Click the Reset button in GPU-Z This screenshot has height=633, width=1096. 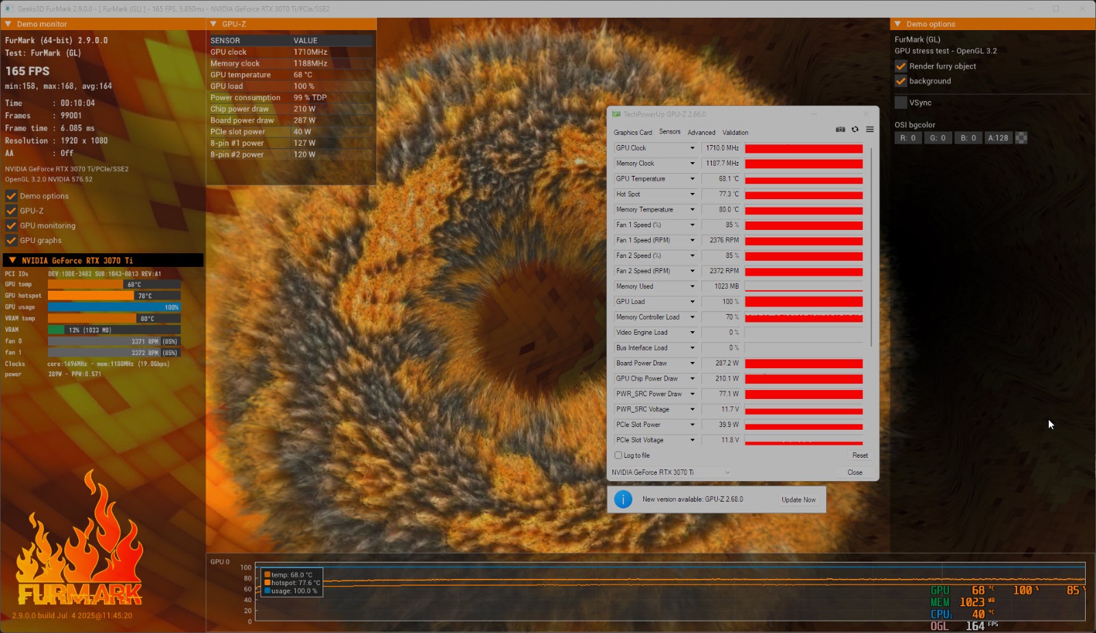click(860, 456)
